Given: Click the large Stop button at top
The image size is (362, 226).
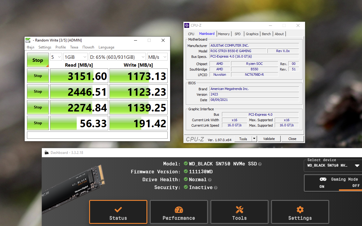Looking at the screenshot, I should [38, 60].
